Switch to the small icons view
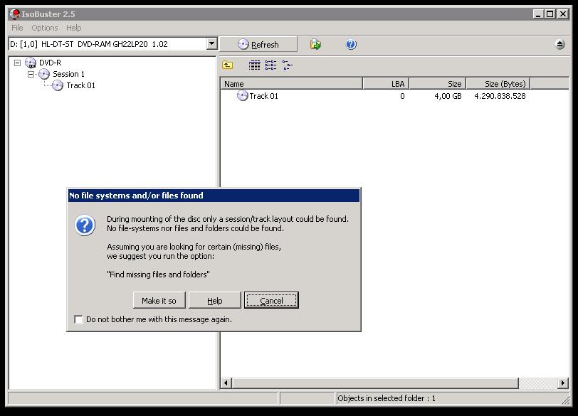This screenshot has height=416, width=578. click(271, 65)
